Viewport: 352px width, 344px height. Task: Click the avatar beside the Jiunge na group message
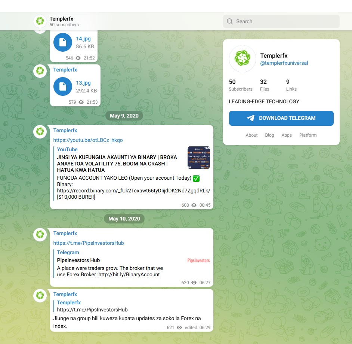click(40, 295)
